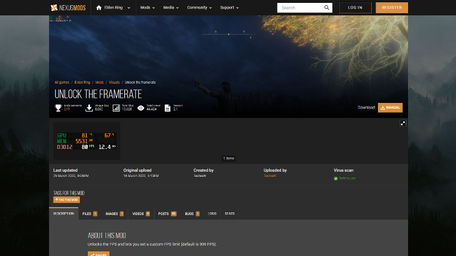The image size is (456, 256).
Task: Switch to the Images tab
Action: pos(115,214)
